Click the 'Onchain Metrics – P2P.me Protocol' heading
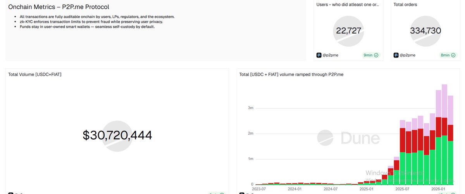 click(x=59, y=7)
